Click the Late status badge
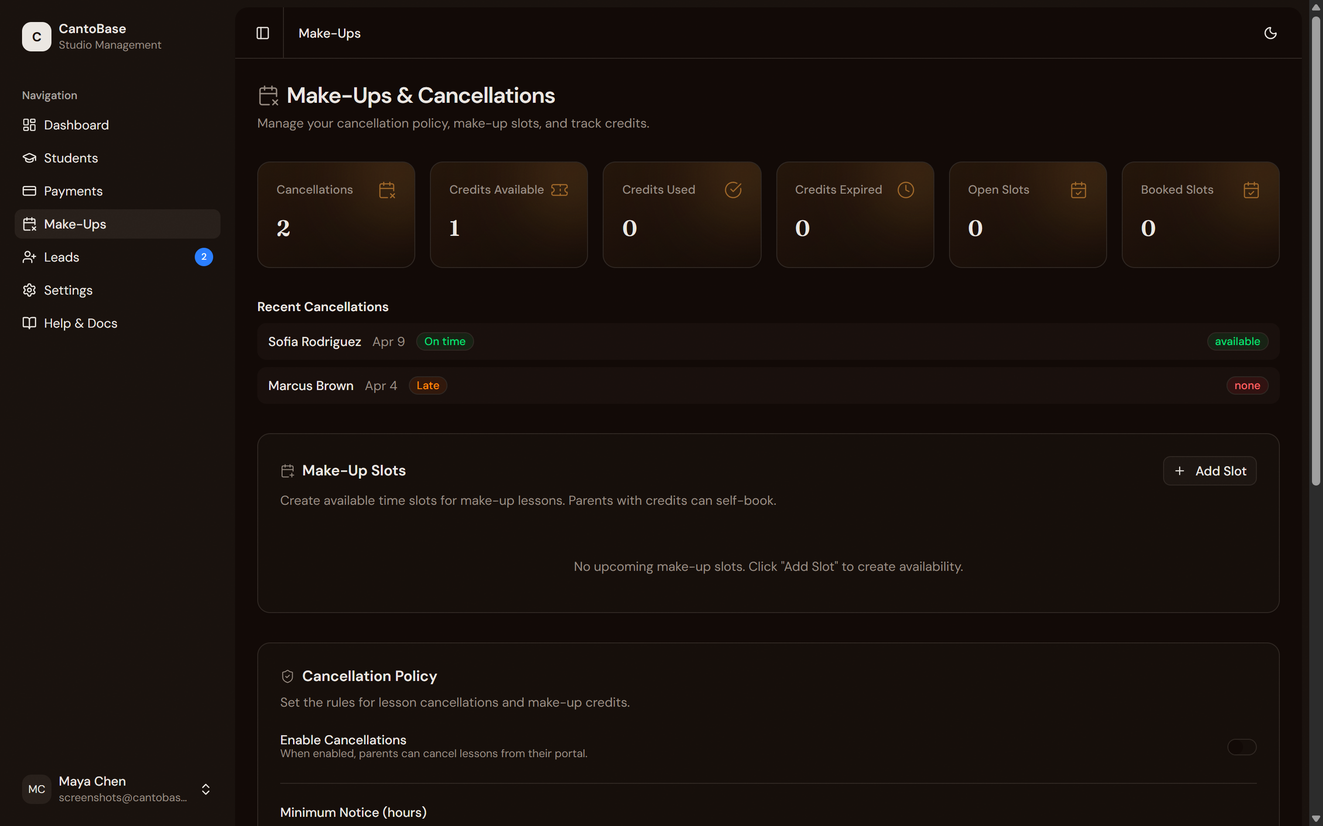Viewport: 1323px width, 826px height. click(x=428, y=385)
